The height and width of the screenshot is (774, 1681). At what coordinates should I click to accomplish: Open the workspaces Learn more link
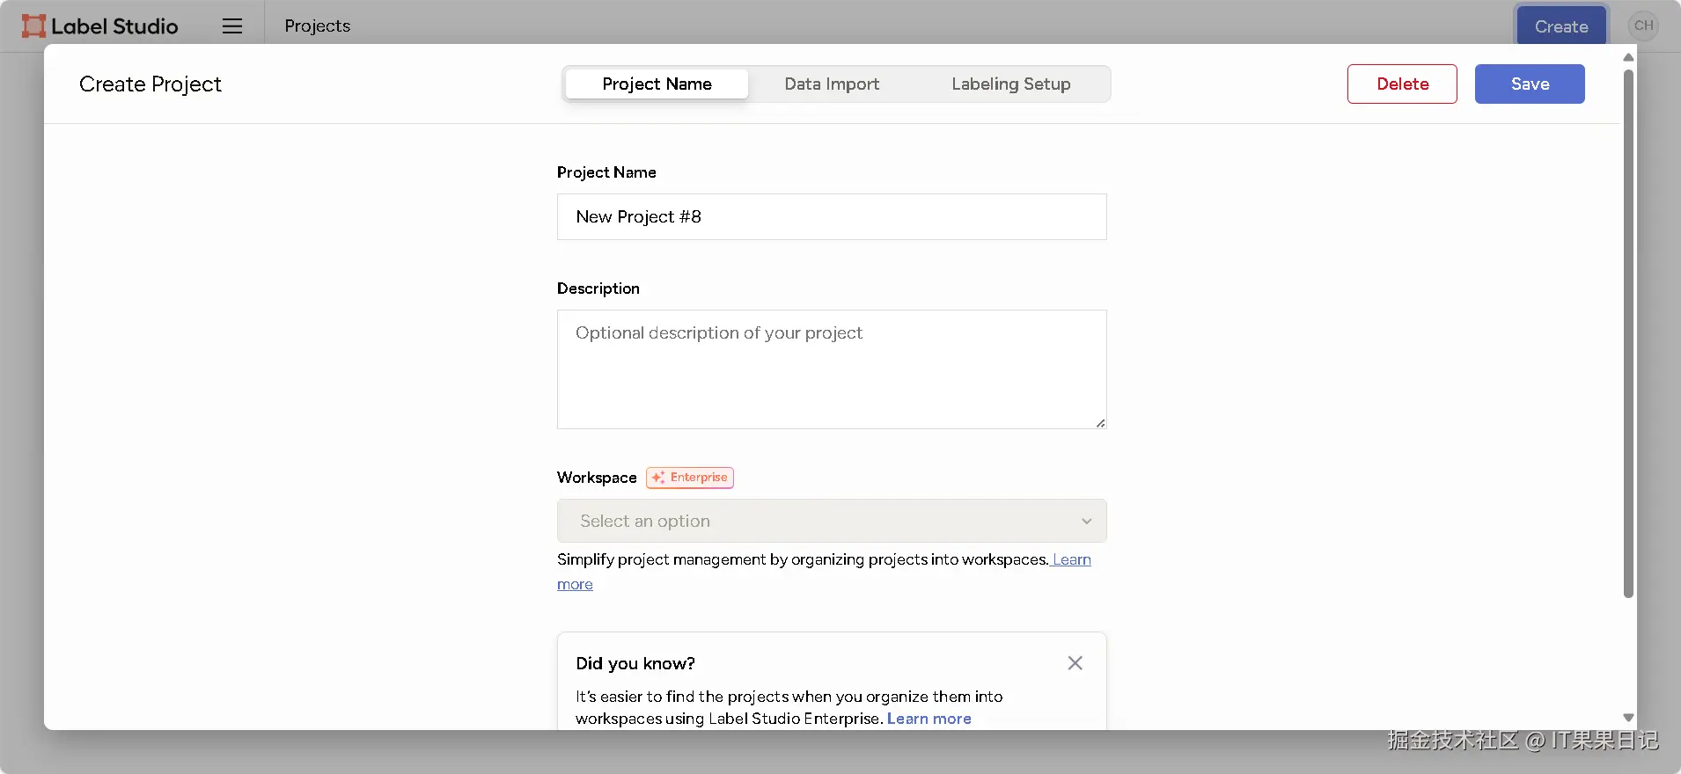(1072, 560)
